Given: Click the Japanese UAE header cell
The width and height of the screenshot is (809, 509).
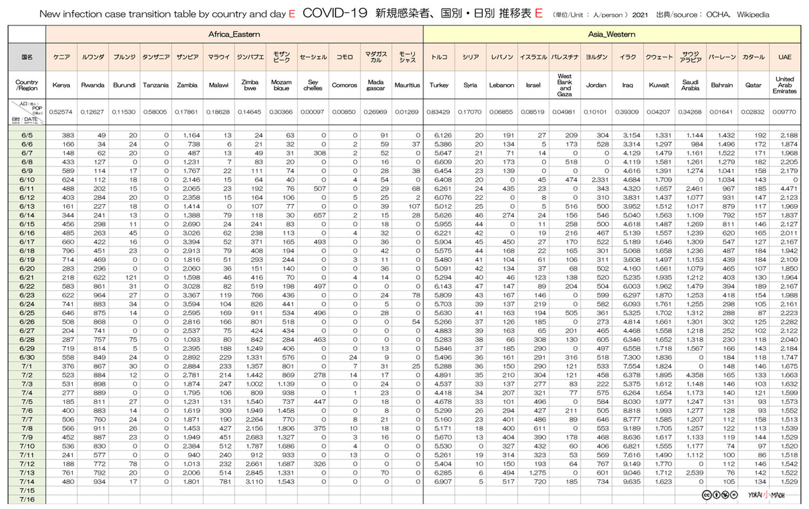Looking at the screenshot, I should [x=785, y=57].
